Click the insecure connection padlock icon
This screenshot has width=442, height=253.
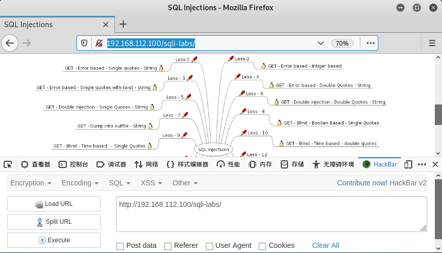(x=99, y=43)
